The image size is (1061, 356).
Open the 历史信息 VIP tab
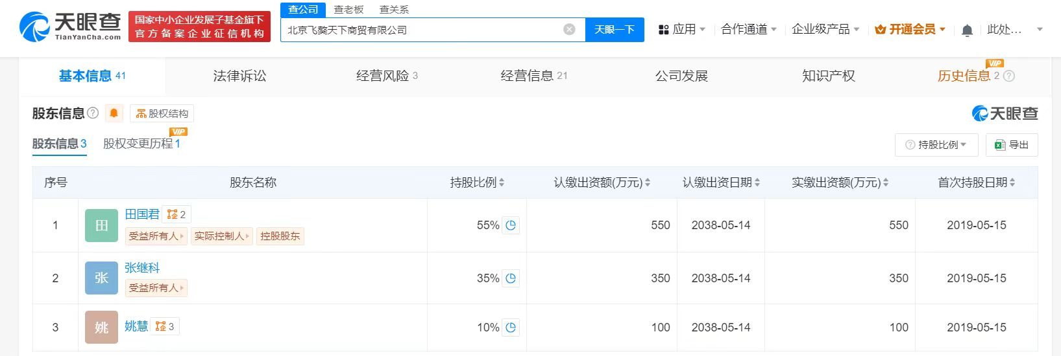tap(968, 76)
